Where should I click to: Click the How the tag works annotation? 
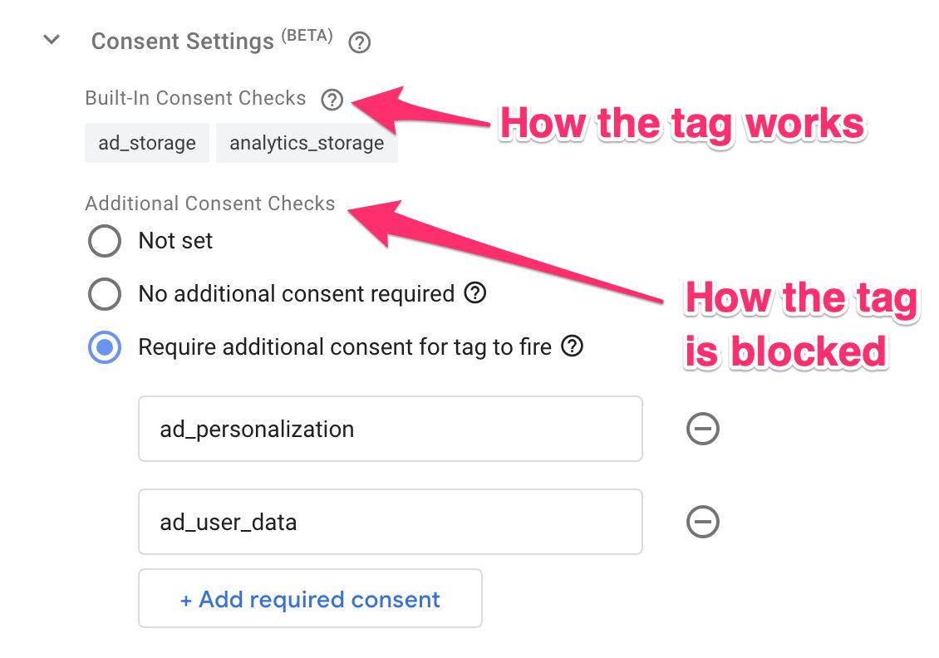pos(683,123)
